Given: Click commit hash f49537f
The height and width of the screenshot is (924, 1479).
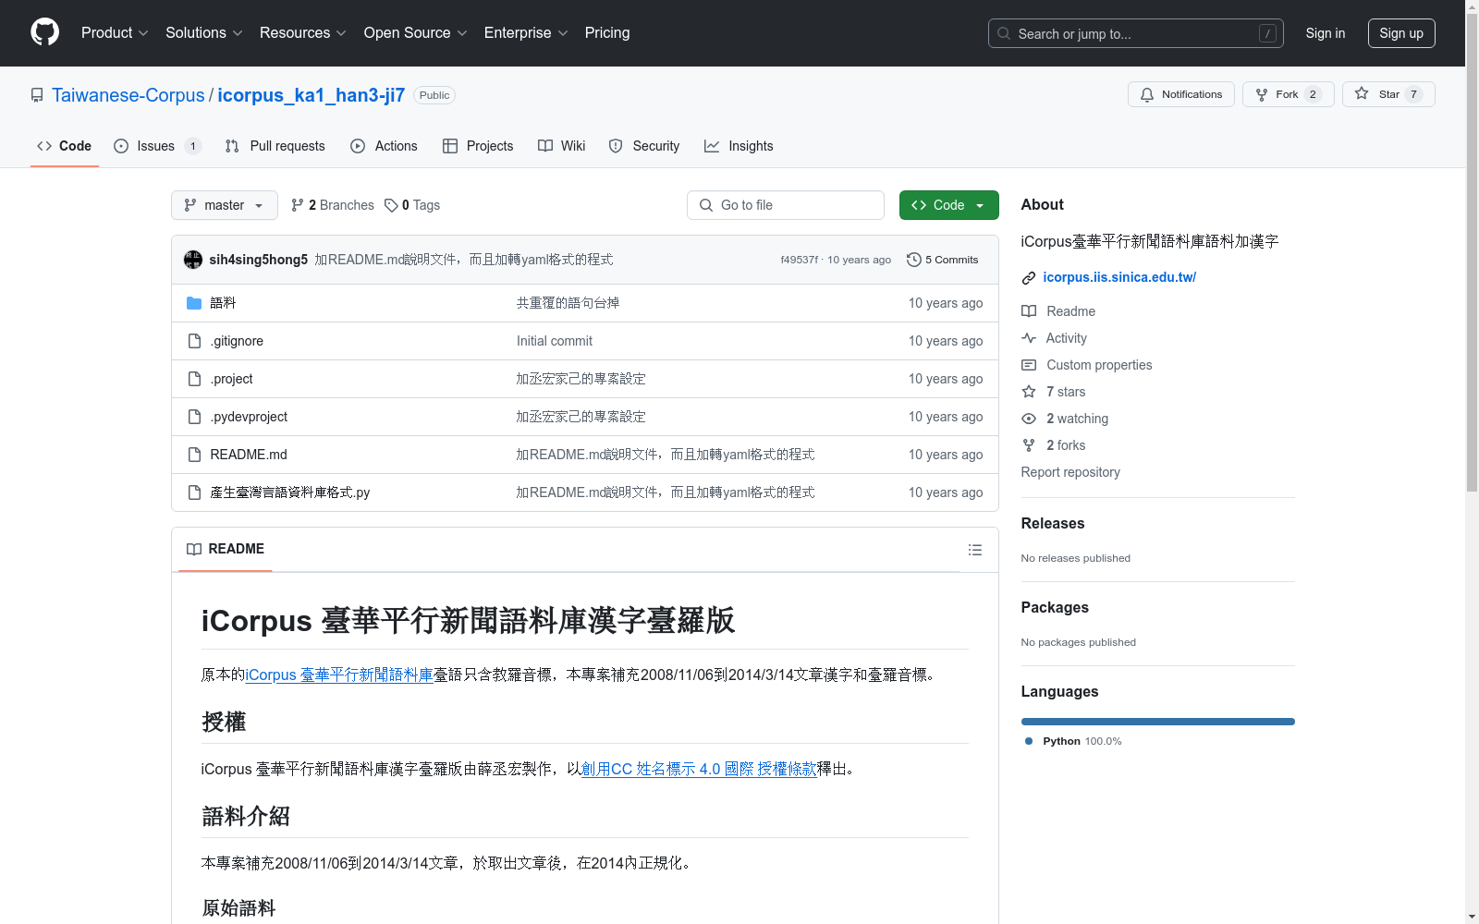Looking at the screenshot, I should pyautogui.click(x=799, y=260).
